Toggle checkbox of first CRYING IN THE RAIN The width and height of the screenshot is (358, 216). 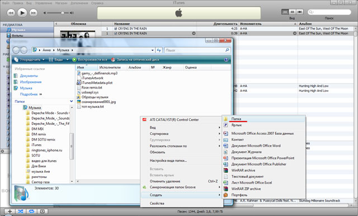pyautogui.click(x=116, y=29)
